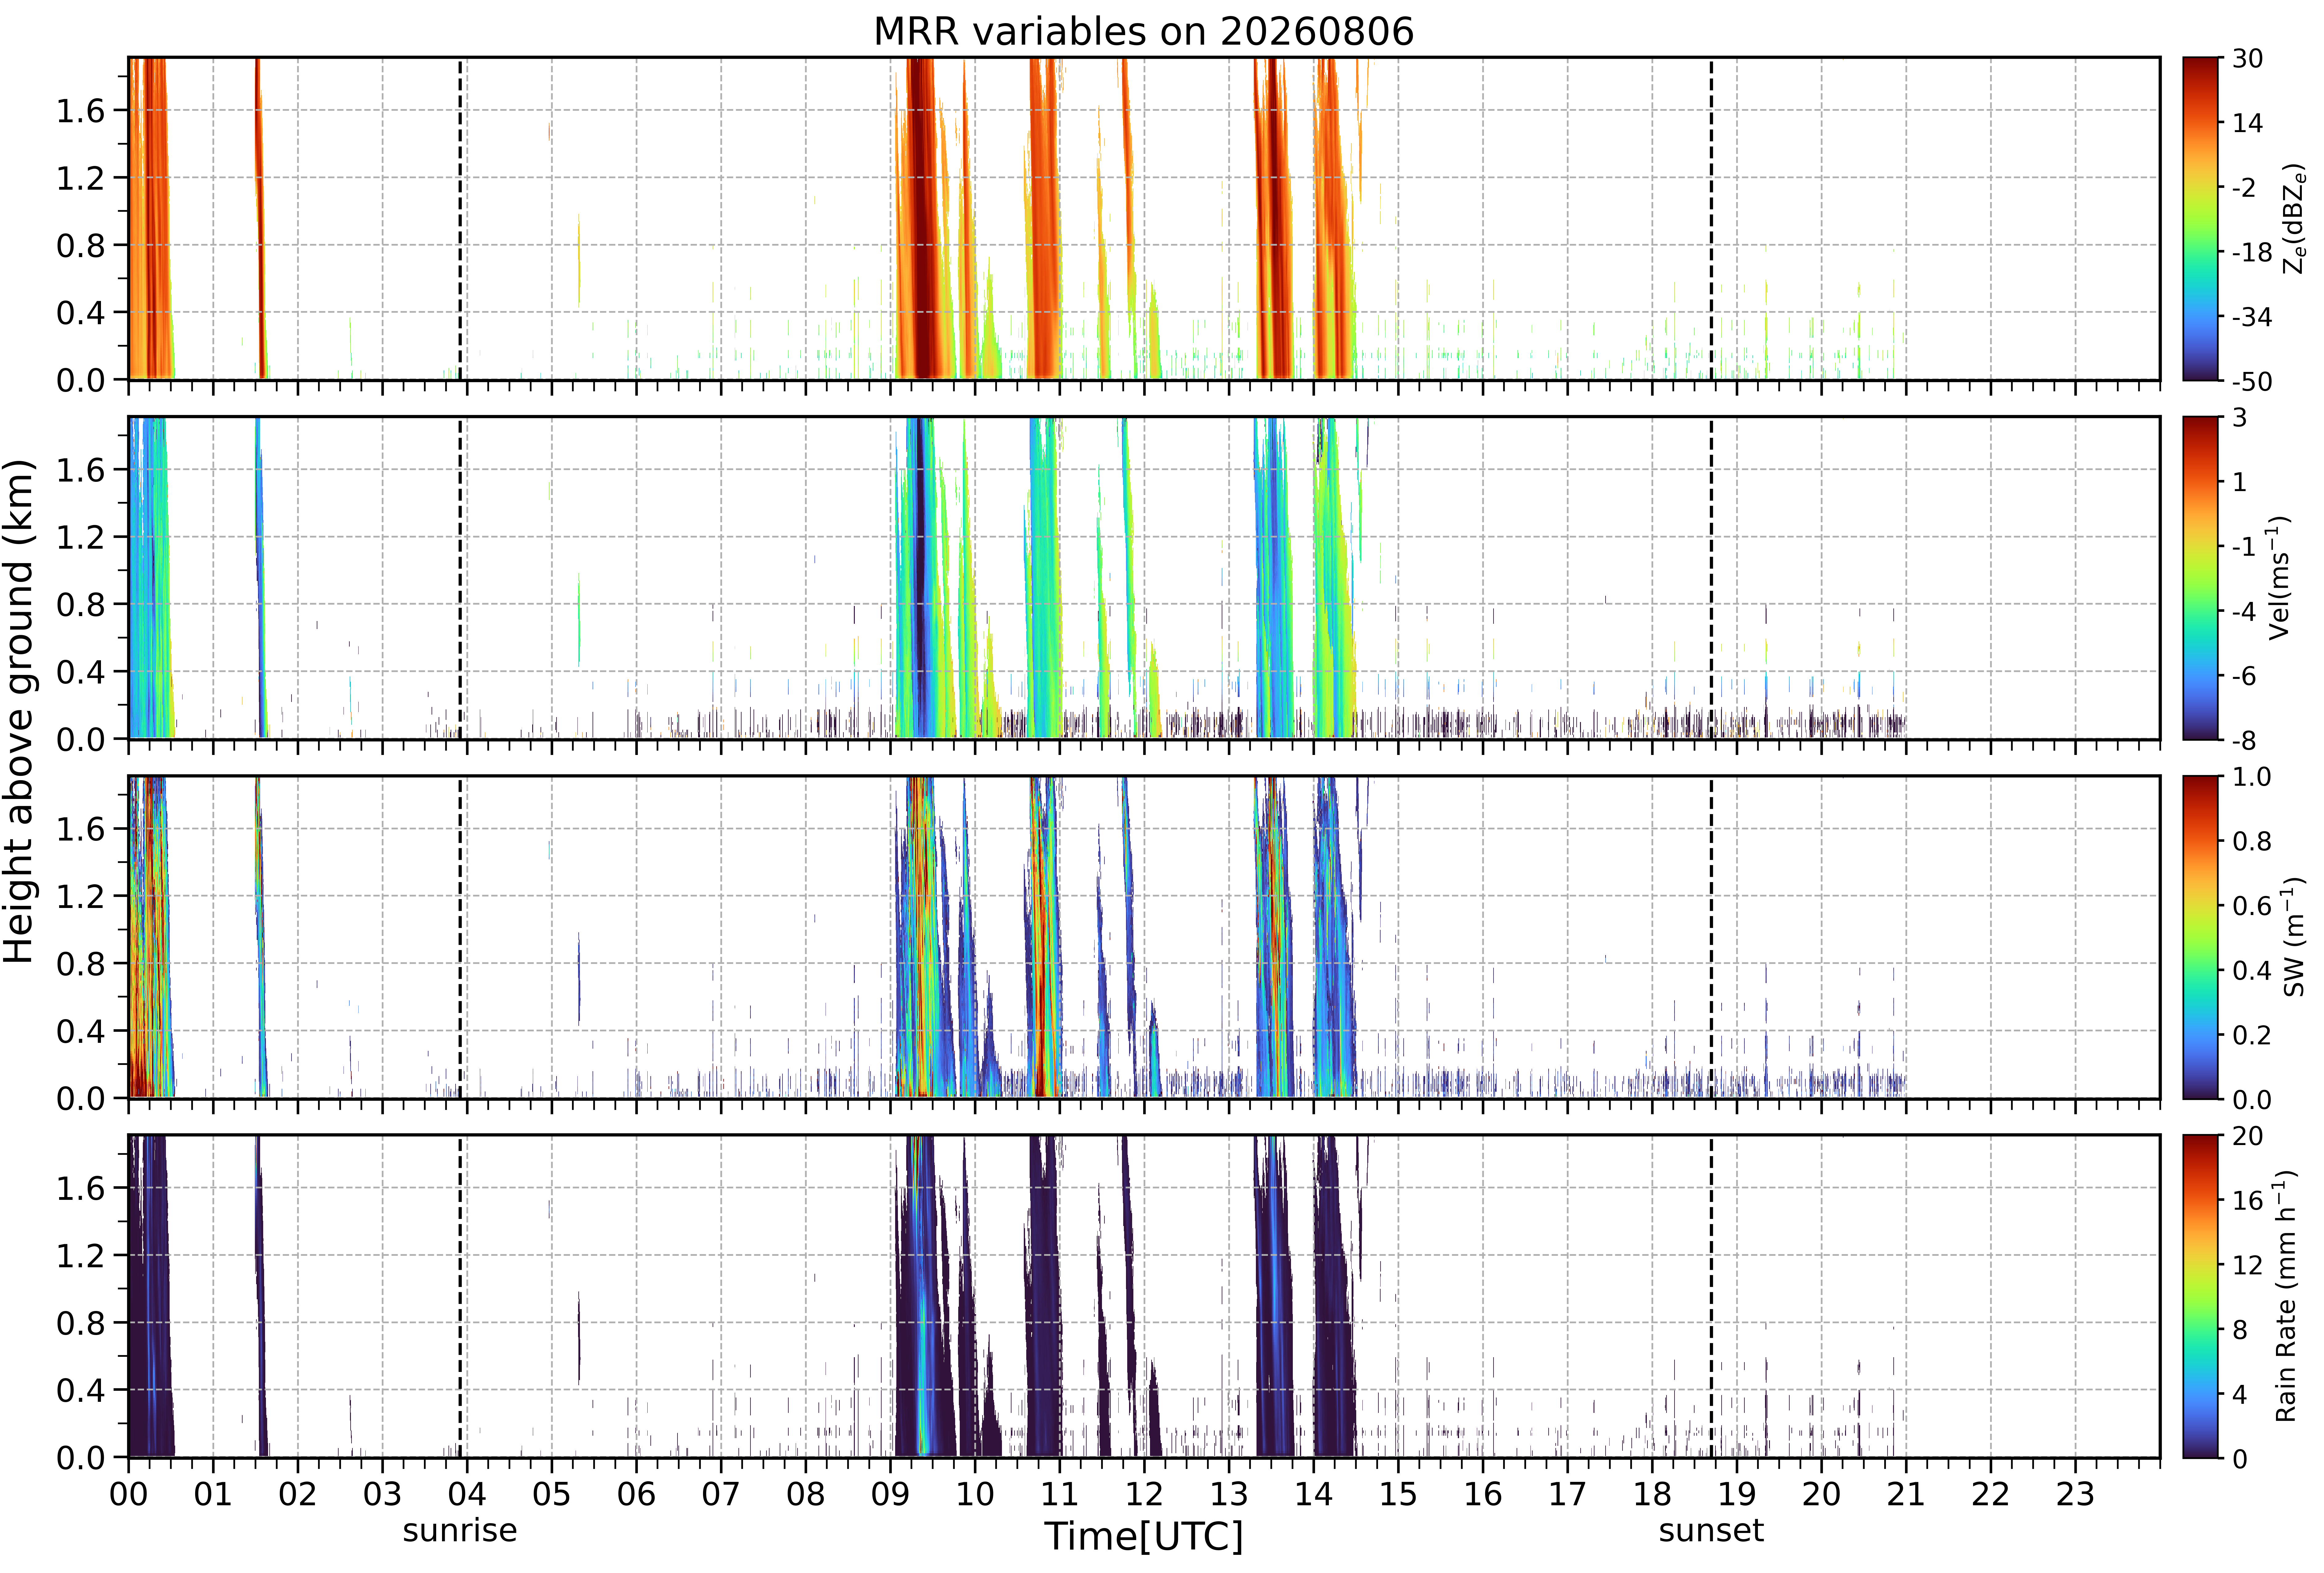The height and width of the screenshot is (1573, 2324).
Task: Click the sunrise dashed line in velocity panel
Action: coord(460,578)
